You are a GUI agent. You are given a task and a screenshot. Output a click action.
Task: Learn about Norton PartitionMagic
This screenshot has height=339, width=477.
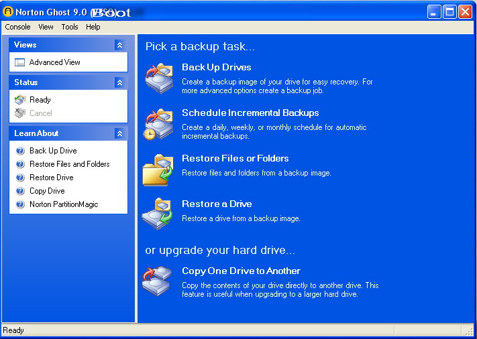pyautogui.click(x=64, y=204)
